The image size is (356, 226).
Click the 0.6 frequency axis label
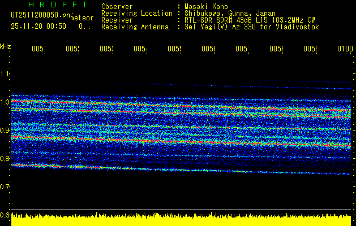point(5,215)
